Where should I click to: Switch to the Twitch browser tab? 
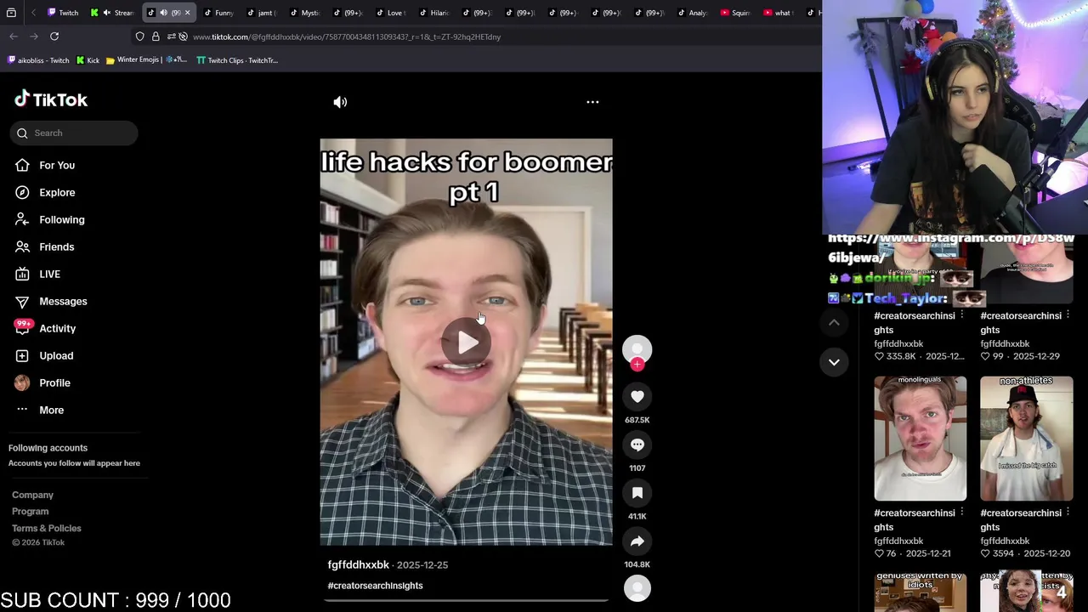pyautogui.click(x=64, y=13)
